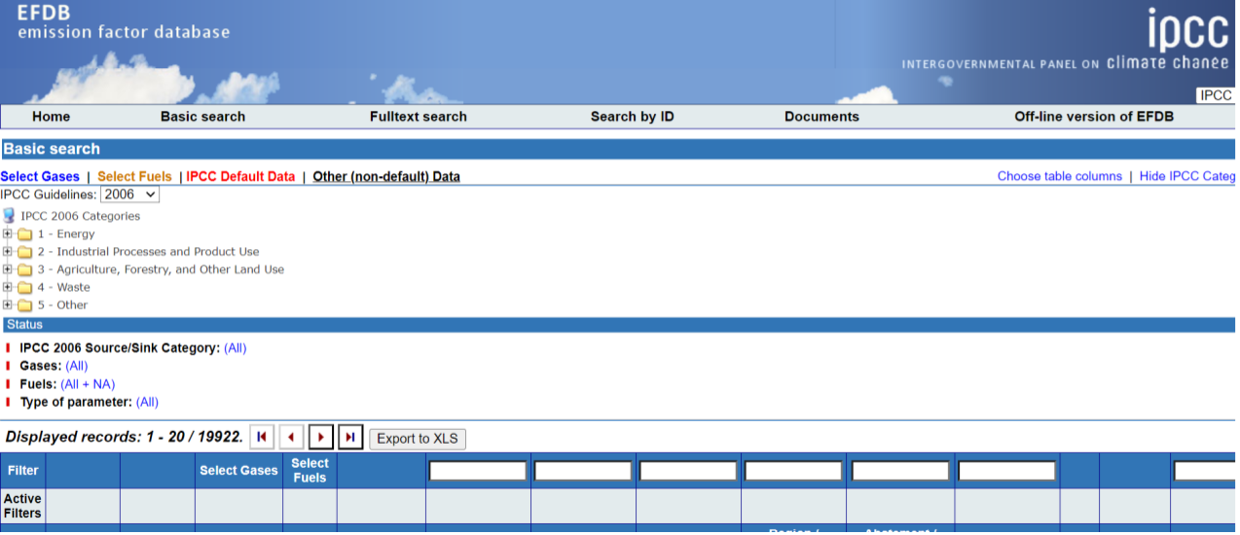Click the IPCC Default Data link
Viewport: 1240px width, 535px height.
(x=240, y=177)
